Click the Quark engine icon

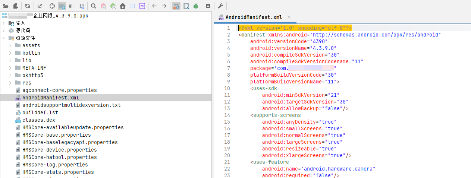coord(186,6)
